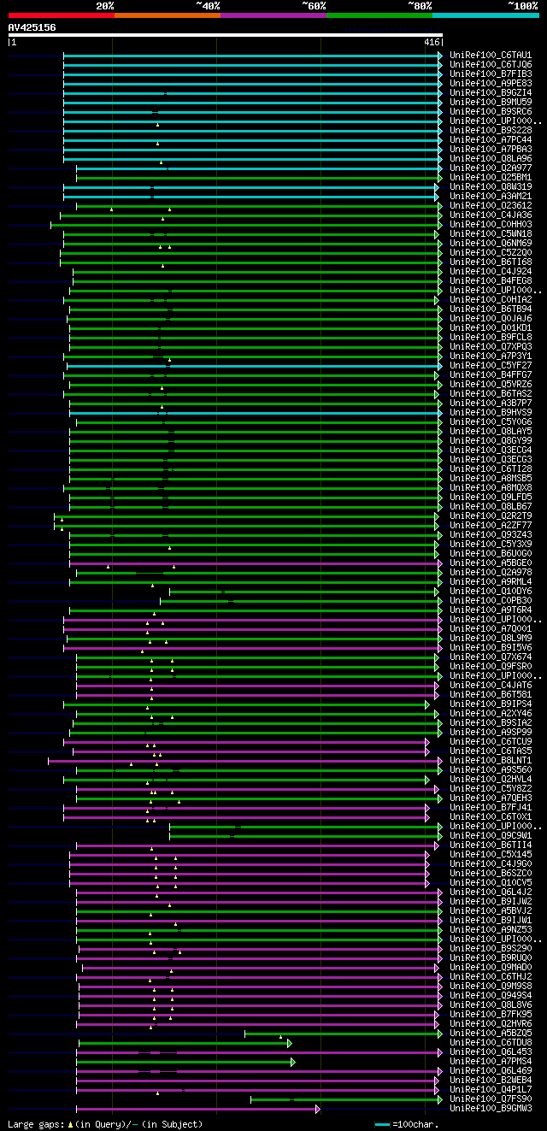The image size is (547, 1131).
Task: Click the UniRef100_Q2A977 label
Action: point(491,168)
